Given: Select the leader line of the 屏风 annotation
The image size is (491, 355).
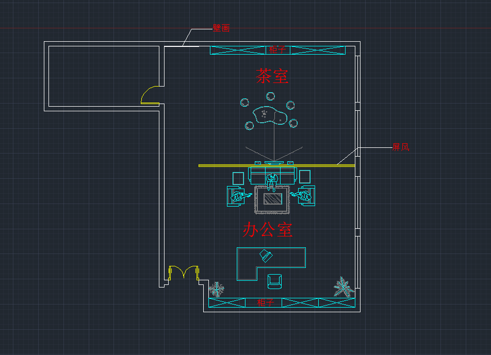Looking at the screenshot, I should [365, 156].
